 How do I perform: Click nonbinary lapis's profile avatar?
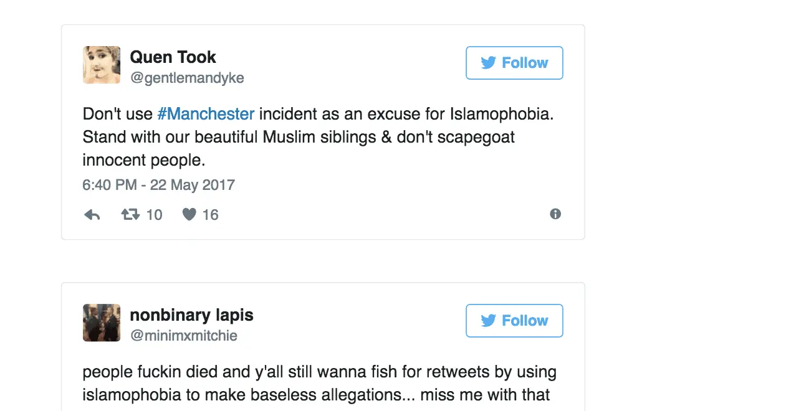coord(102,323)
